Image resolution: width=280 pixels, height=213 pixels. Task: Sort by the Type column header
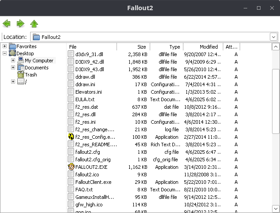(167, 46)
